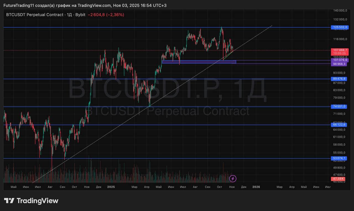Click the 53 074,1 support level label
The image size is (354, 211).
[x=339, y=158]
